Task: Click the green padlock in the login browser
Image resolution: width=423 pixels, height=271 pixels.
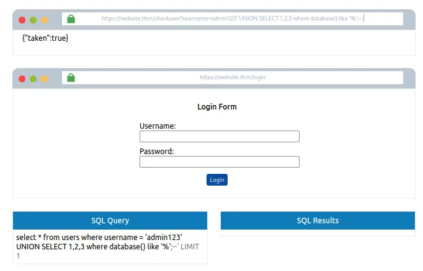Action: (x=71, y=77)
